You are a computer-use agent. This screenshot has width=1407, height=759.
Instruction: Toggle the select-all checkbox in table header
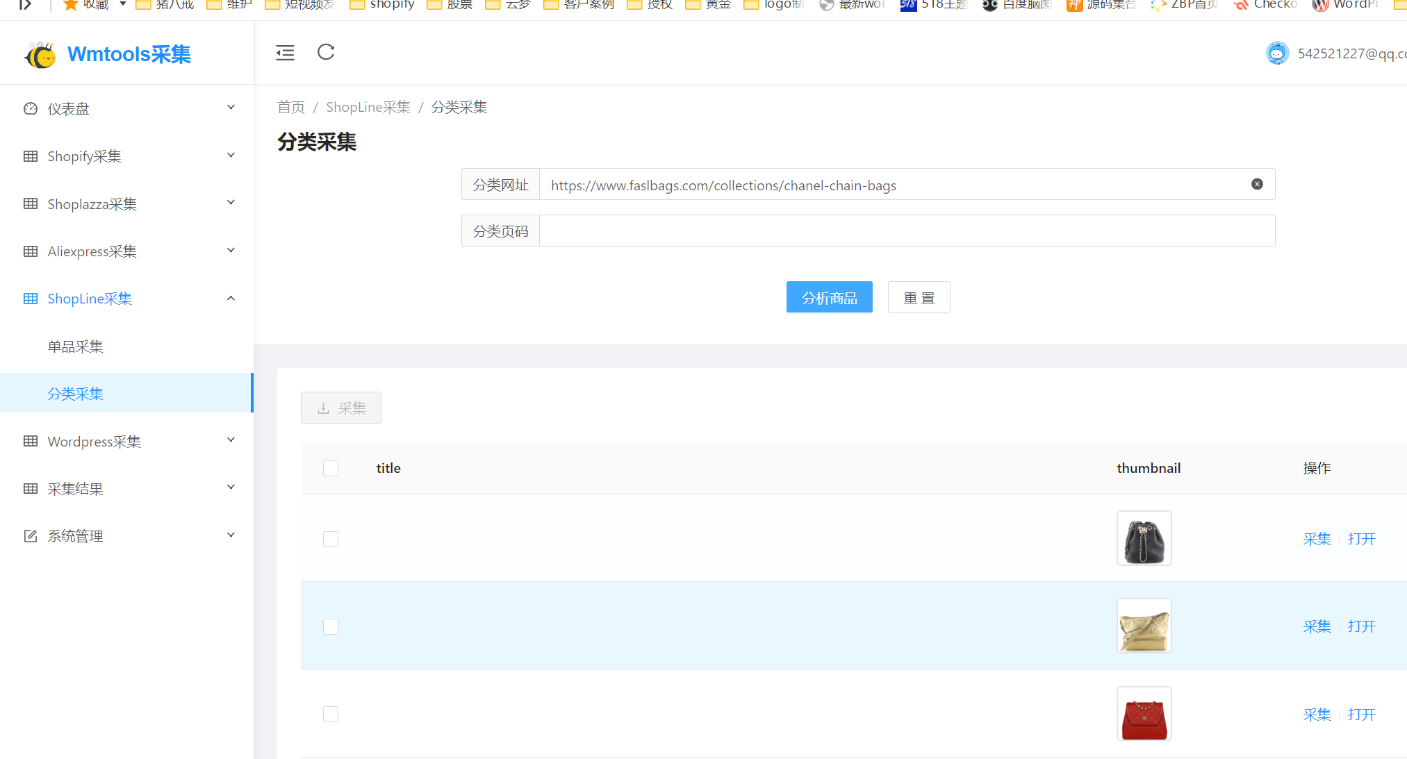(330, 468)
